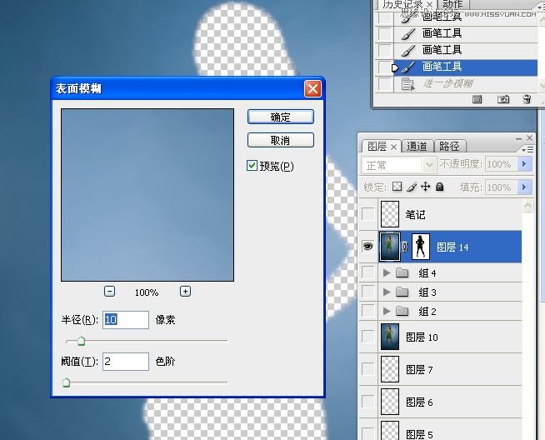This screenshot has height=440, width=545.
Task: Open the Layers panel flyout menu
Action: coord(527,150)
